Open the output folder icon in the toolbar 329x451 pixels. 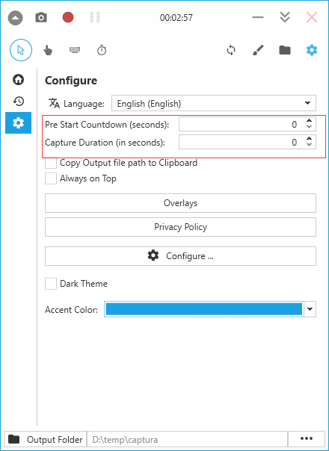pyautogui.click(x=285, y=50)
